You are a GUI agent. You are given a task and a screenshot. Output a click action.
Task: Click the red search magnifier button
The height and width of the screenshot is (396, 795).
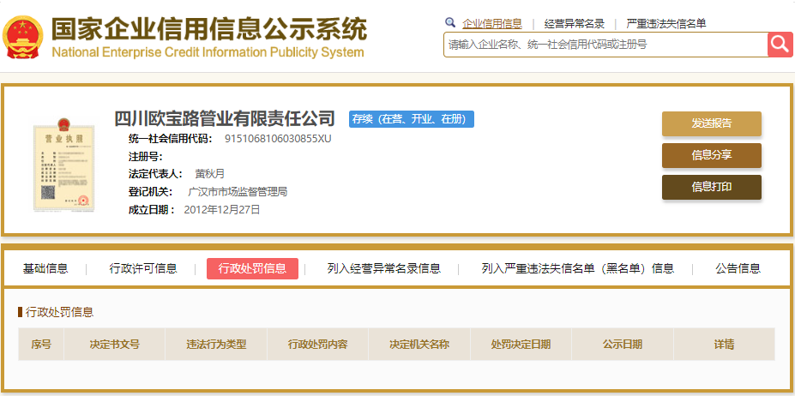click(780, 45)
